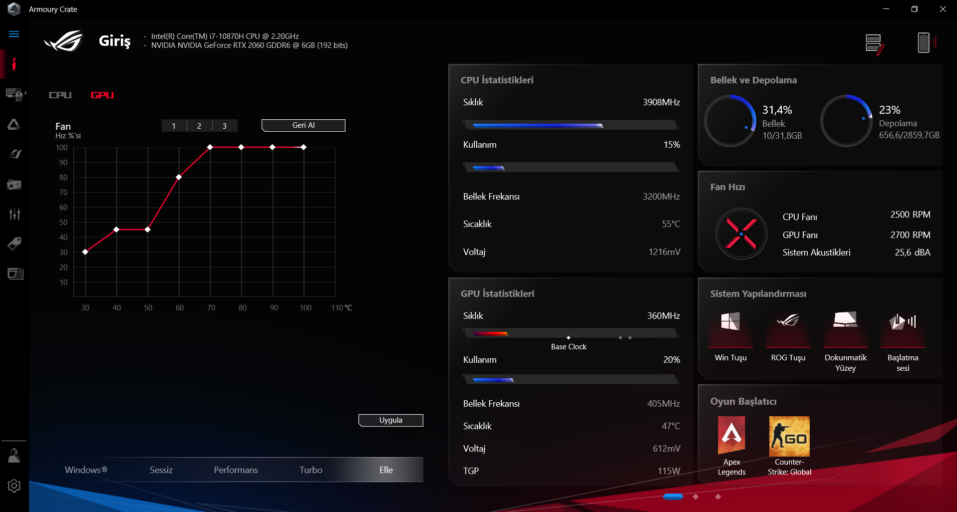The width and height of the screenshot is (957, 512).
Task: Launch Apex Legends from Oyun Başlatıcı
Action: tap(732, 447)
